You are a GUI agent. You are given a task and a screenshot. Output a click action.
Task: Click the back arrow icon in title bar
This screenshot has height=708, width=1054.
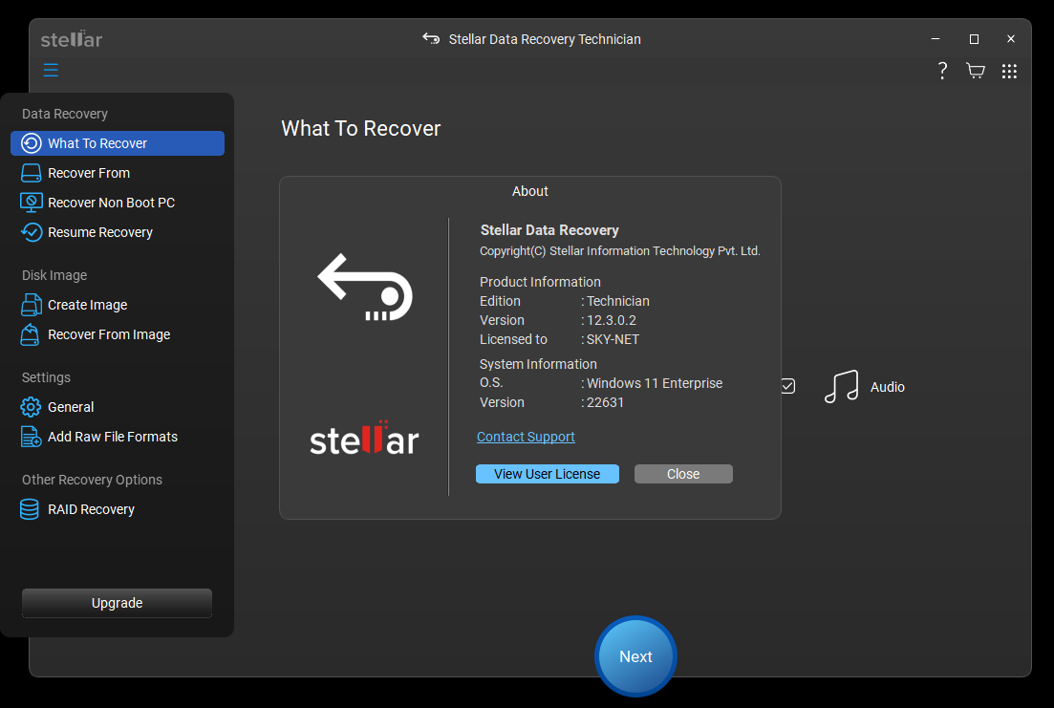tap(431, 39)
